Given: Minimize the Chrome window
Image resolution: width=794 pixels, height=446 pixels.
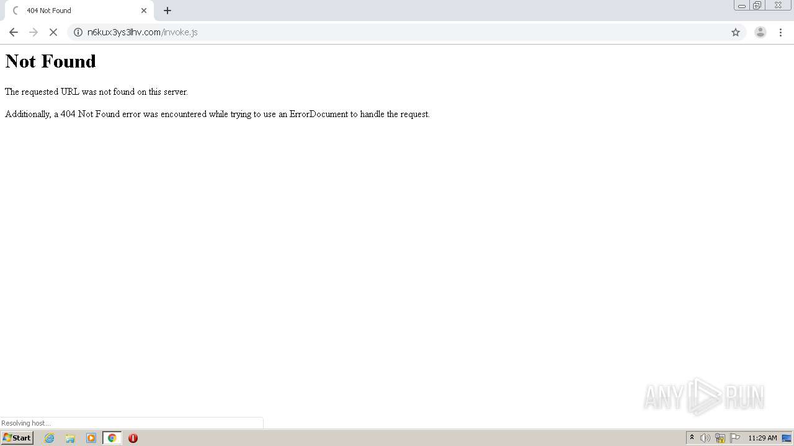Looking at the screenshot, I should (x=742, y=6).
